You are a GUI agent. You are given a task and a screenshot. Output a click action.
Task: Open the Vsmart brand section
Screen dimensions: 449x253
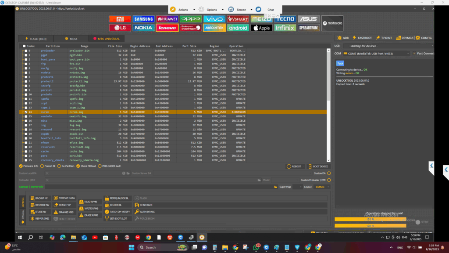tap(238, 19)
